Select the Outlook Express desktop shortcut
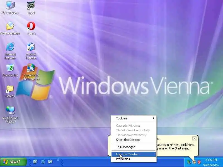The image size is (223, 167). (x=31, y=51)
